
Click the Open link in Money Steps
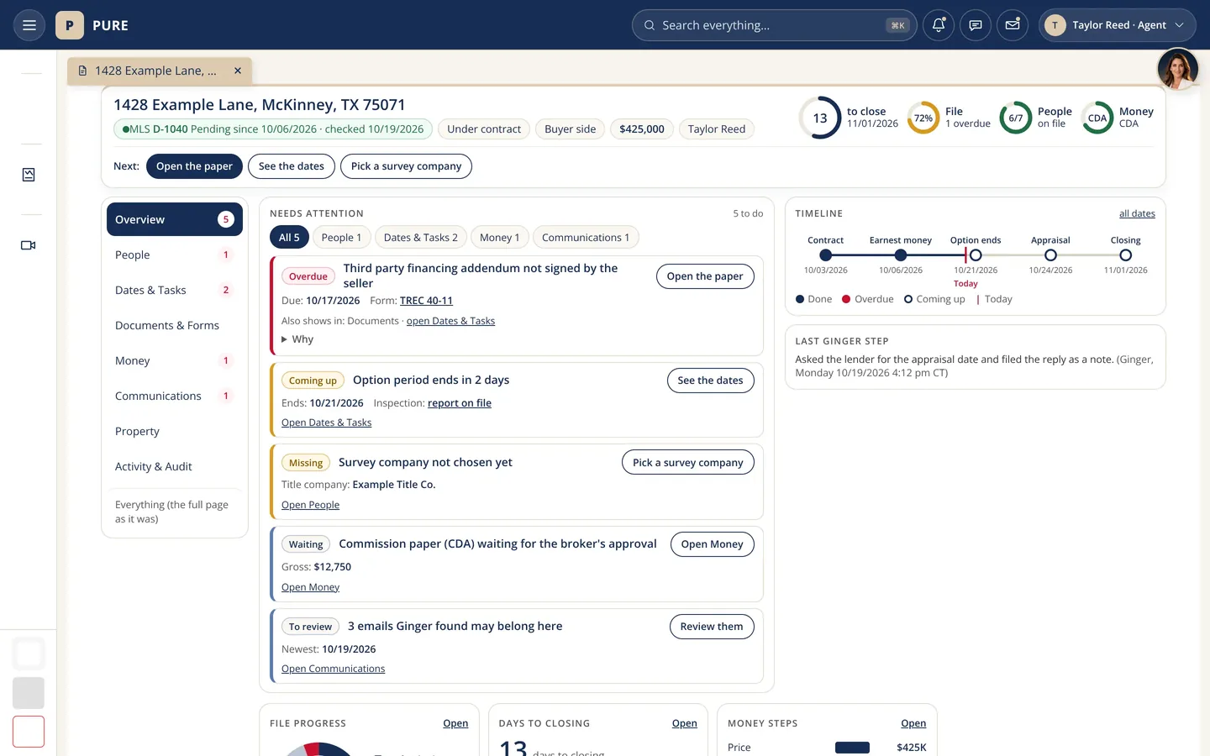coord(913,723)
